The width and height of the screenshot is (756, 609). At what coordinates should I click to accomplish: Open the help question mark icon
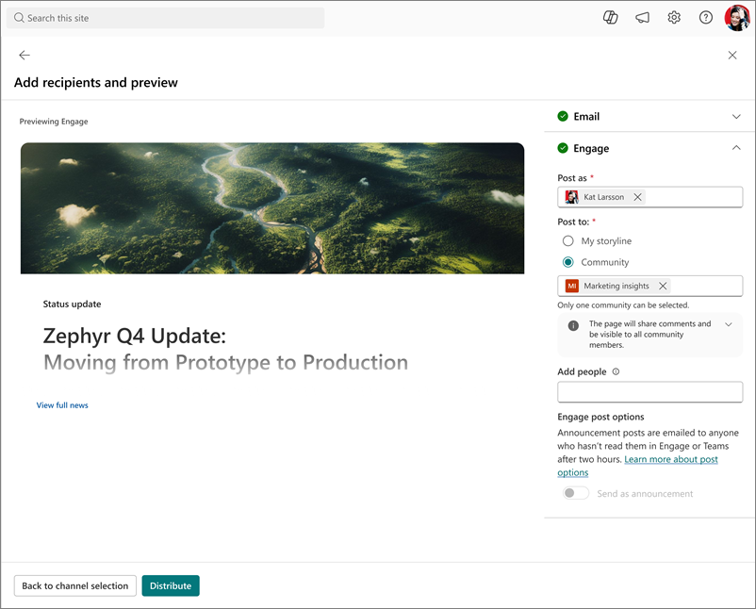click(706, 18)
